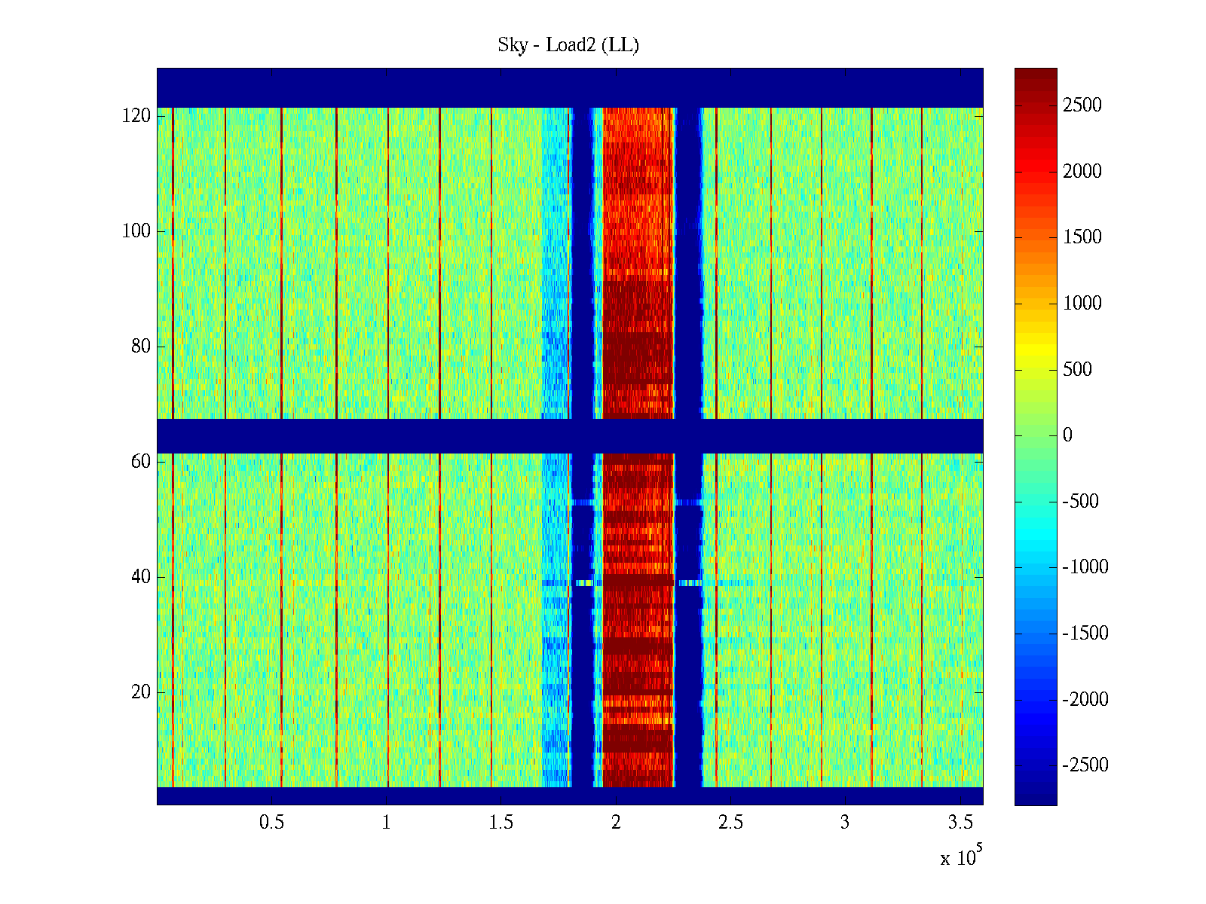The image size is (1206, 904).
Task: Select the y-axis tick label 40
Action: pos(141,577)
